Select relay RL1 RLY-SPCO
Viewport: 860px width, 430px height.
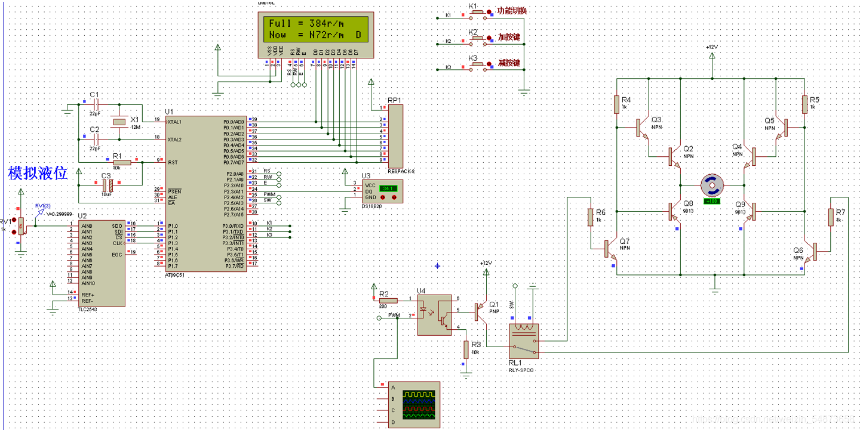click(524, 341)
